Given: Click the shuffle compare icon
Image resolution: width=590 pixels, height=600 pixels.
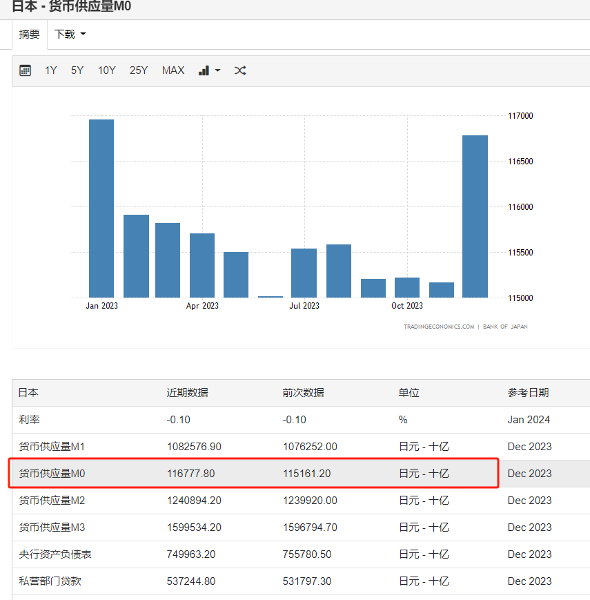Looking at the screenshot, I should (240, 70).
